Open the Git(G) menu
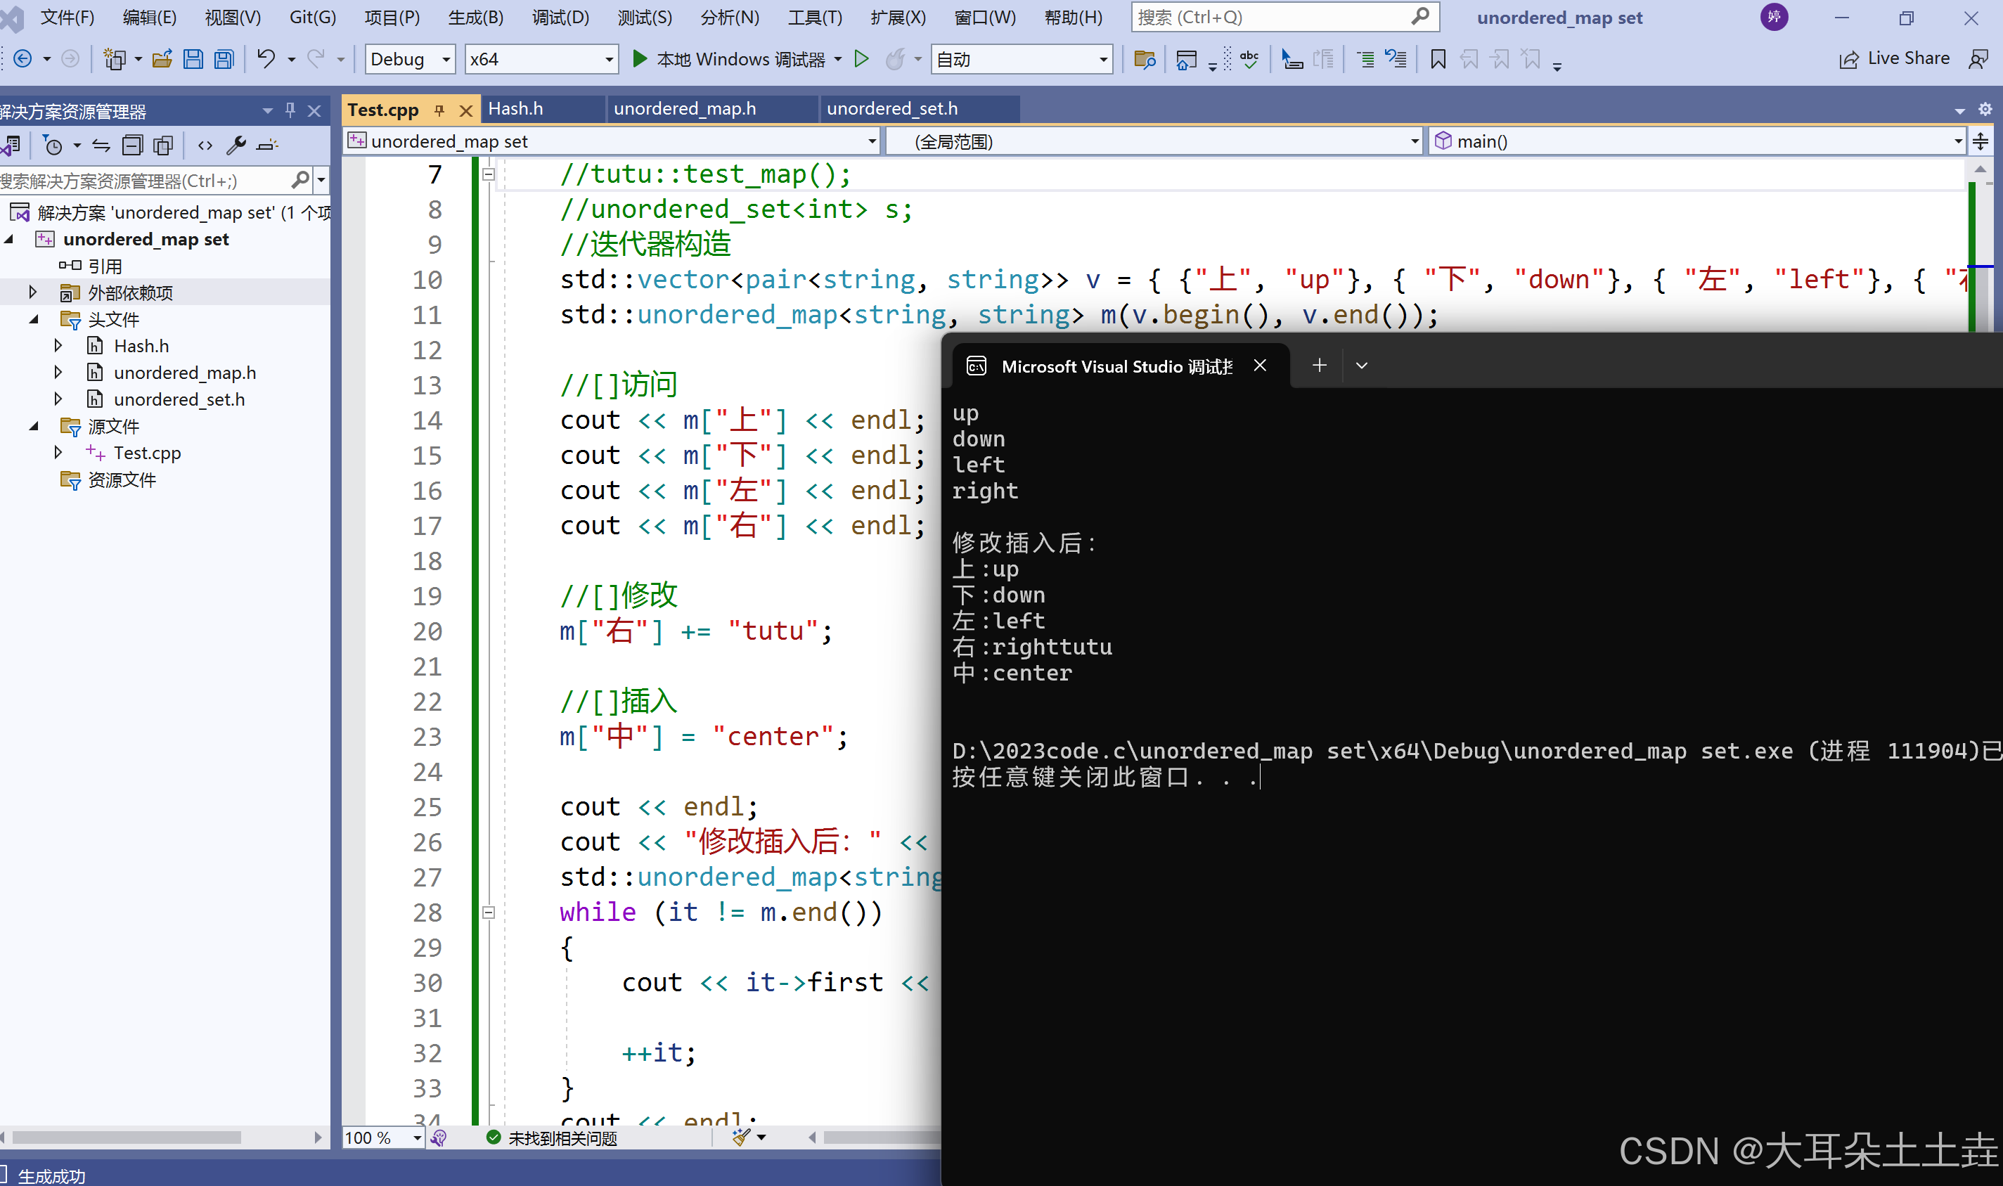This screenshot has width=2003, height=1186. pos(312,18)
